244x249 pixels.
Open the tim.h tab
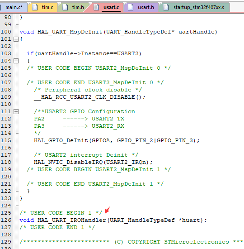[73, 7]
